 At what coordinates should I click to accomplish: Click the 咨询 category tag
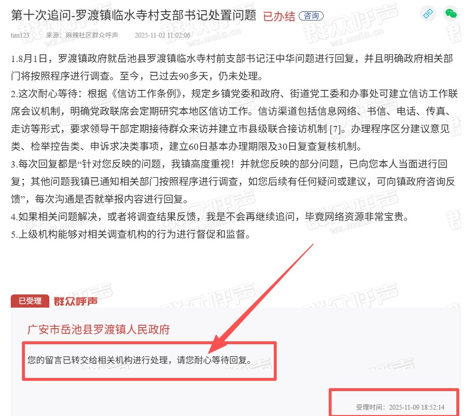pos(311,16)
